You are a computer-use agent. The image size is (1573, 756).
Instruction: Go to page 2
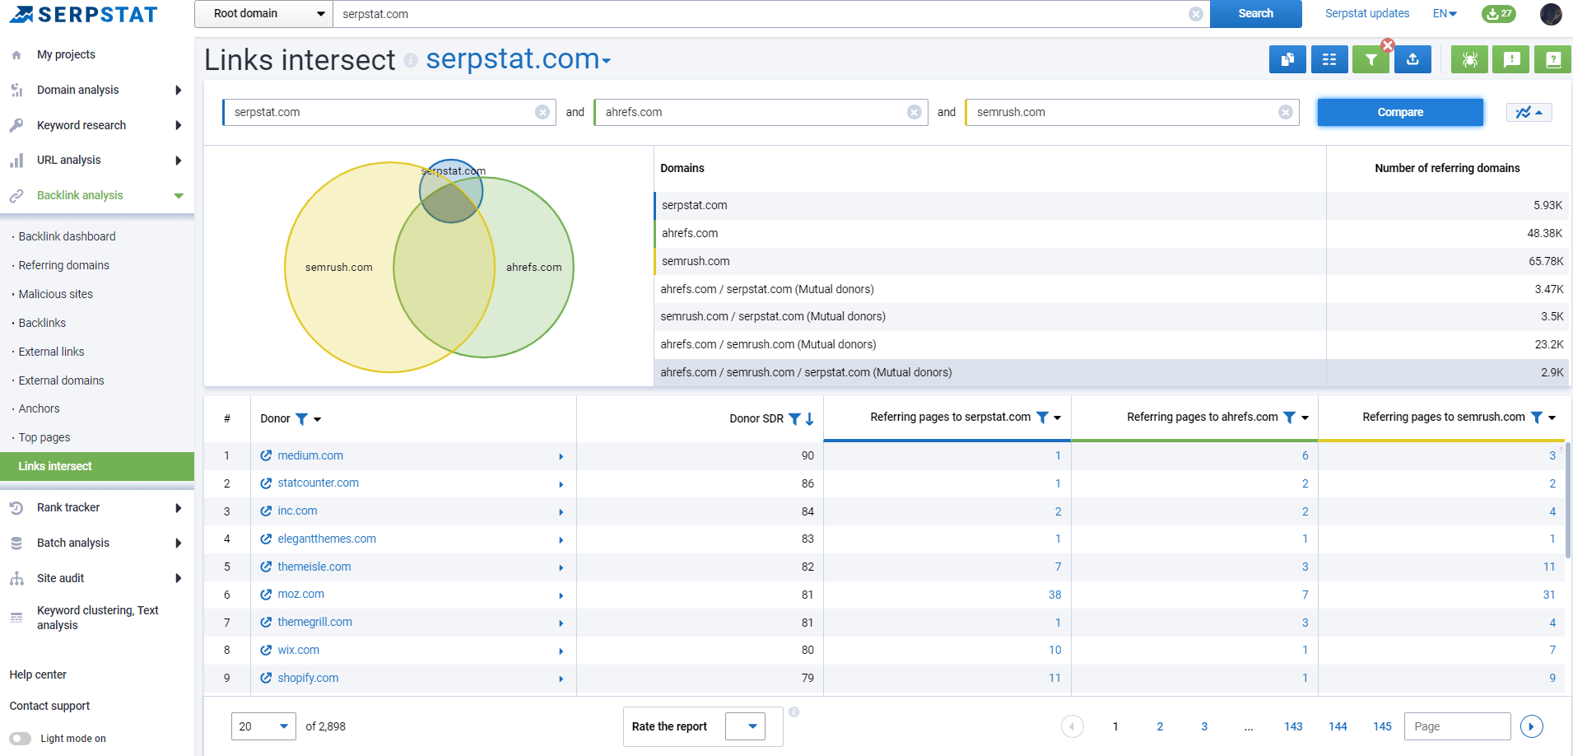pyautogui.click(x=1160, y=726)
